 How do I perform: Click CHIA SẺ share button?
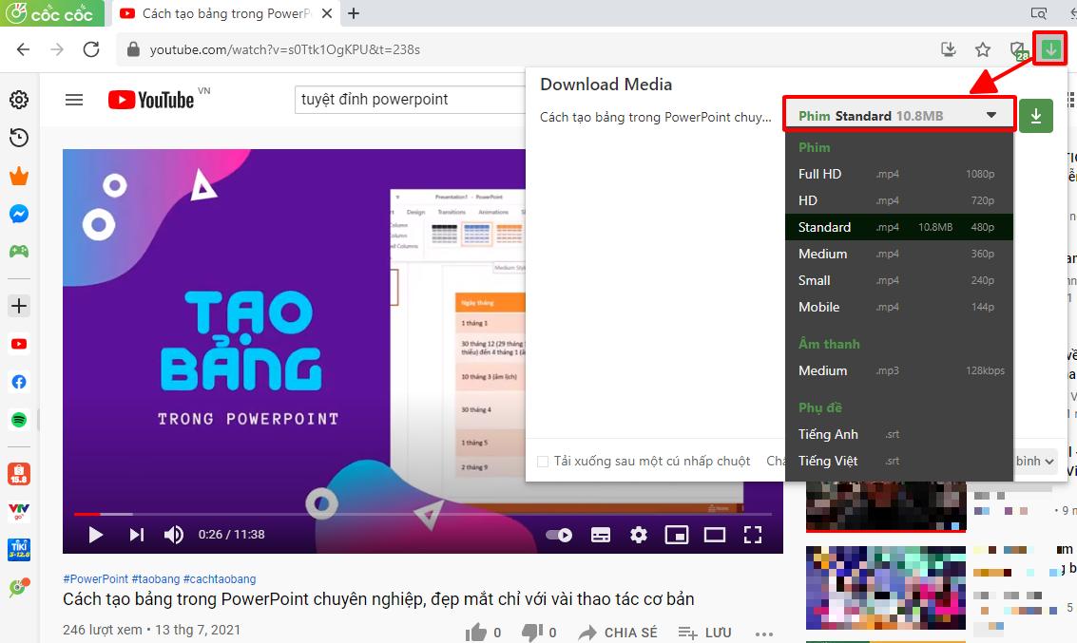[x=618, y=633]
